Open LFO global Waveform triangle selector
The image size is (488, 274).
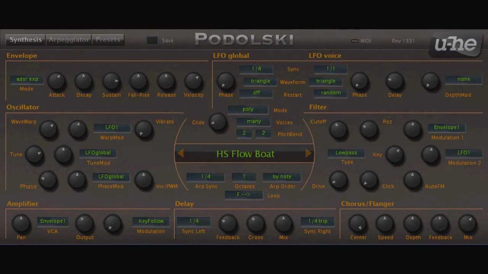point(260,81)
